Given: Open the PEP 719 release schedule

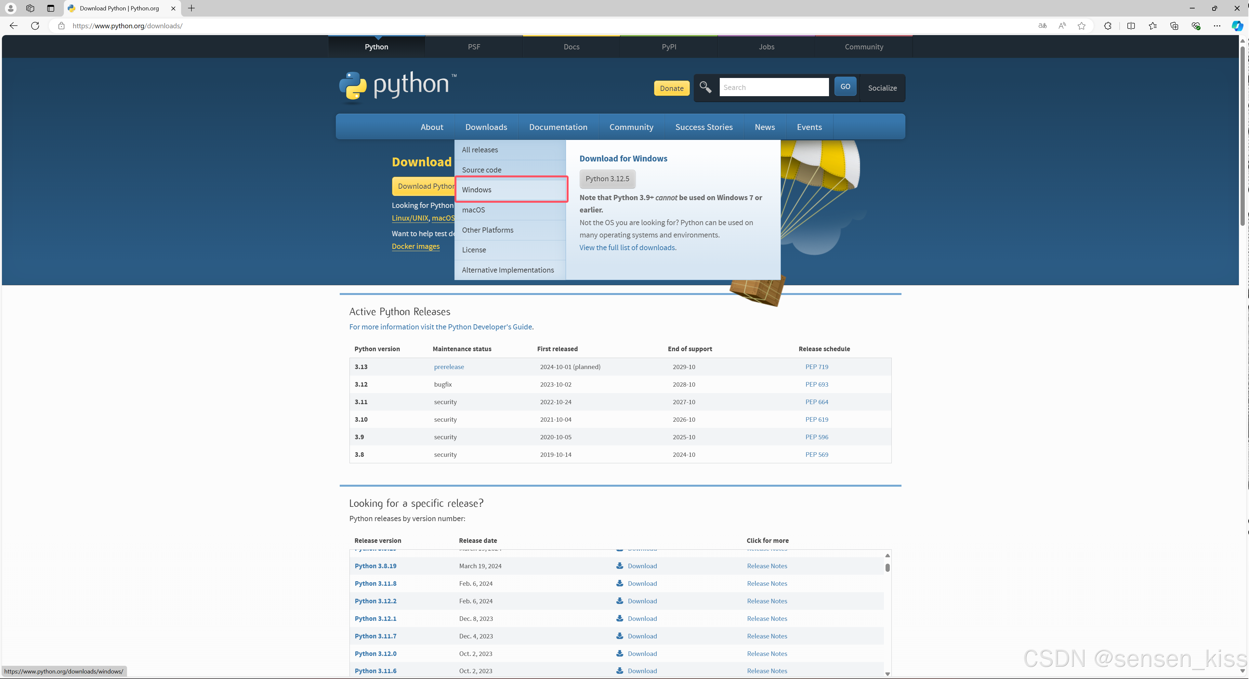Looking at the screenshot, I should [x=817, y=366].
